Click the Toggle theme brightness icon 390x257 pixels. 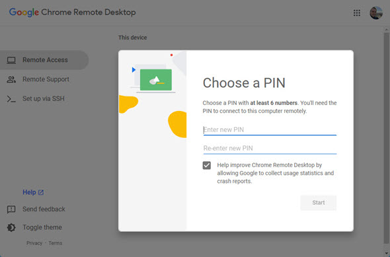click(11, 227)
